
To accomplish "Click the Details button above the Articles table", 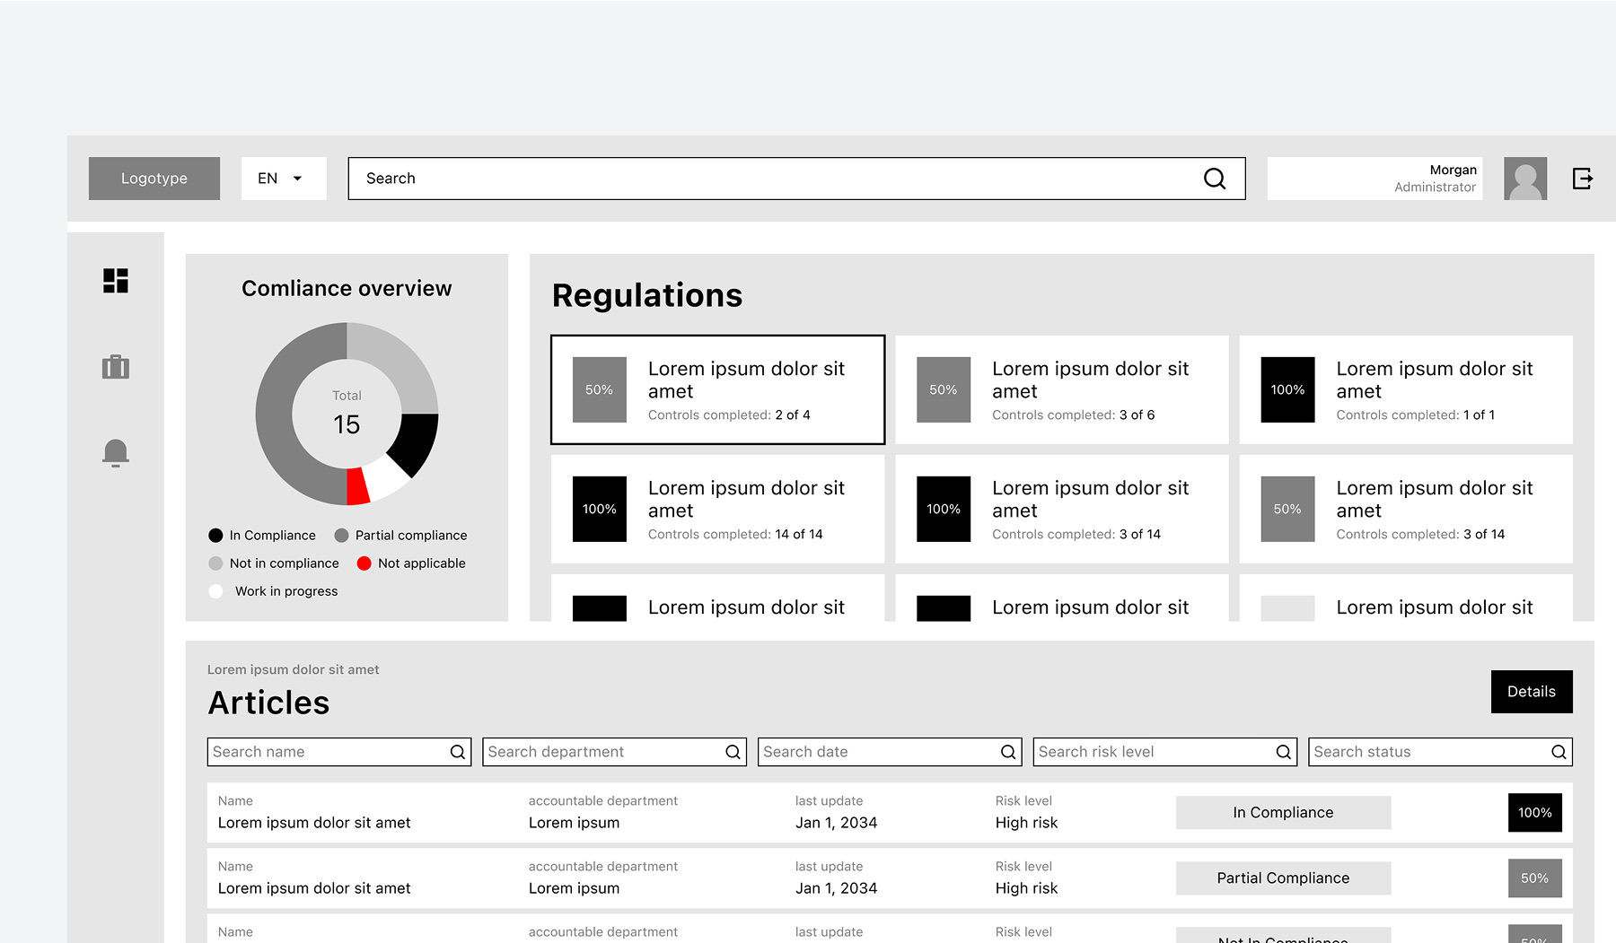I will click(1532, 691).
